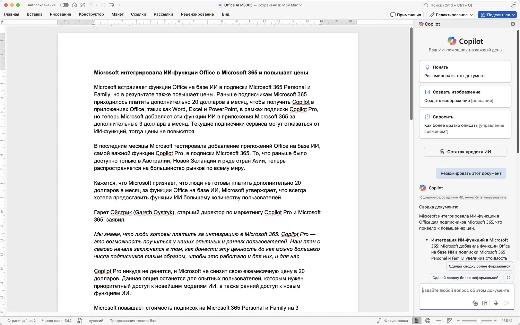This screenshot has width=520, height=325.
Task: Refresh the Copilot suggestions
Action: [x=509, y=278]
